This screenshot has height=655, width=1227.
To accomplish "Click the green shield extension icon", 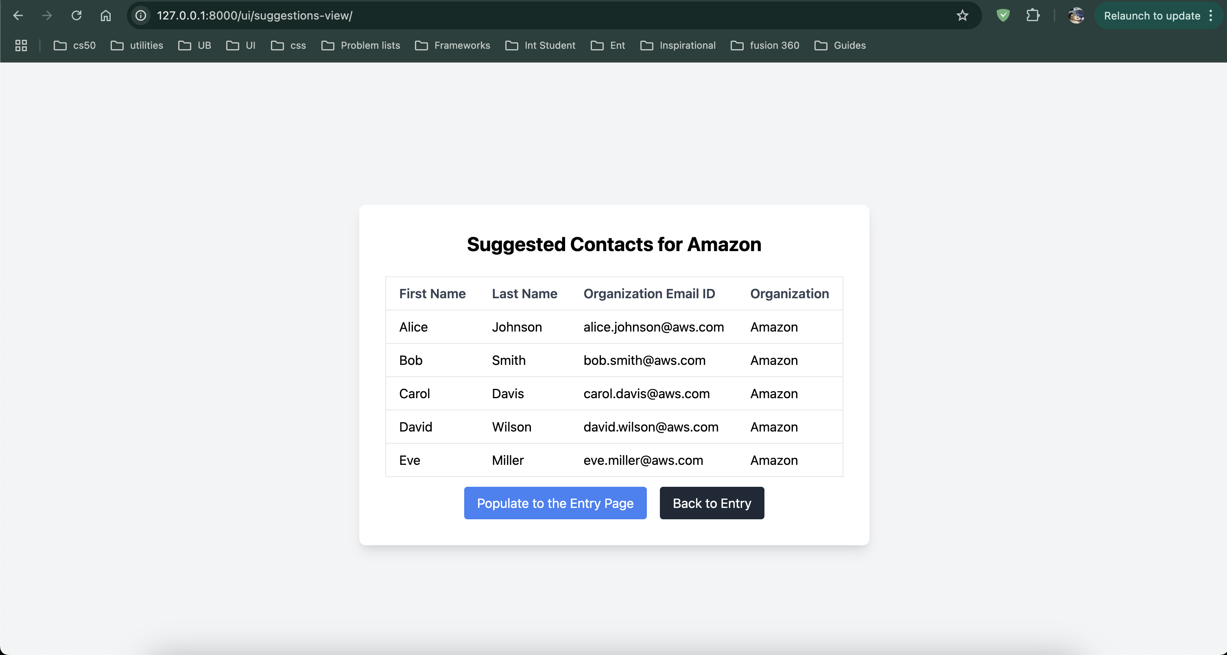I will tap(1003, 16).
